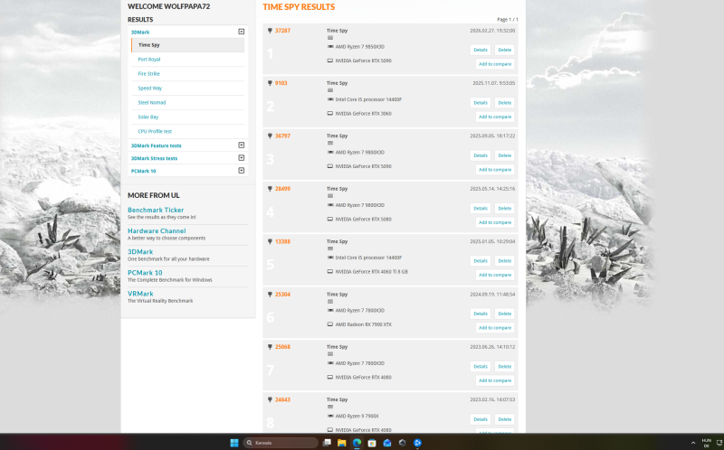
Task: Click the notification icon in the system tray
Action: click(719, 443)
